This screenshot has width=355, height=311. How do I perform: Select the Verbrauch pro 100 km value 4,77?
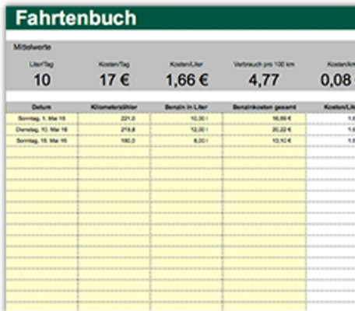[x=264, y=80]
